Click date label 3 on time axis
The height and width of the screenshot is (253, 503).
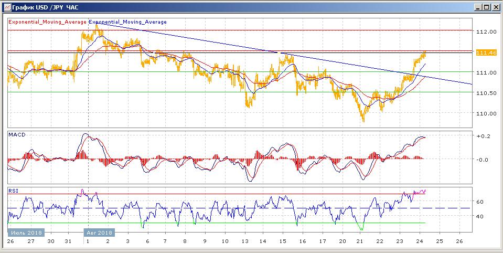pos(128,241)
